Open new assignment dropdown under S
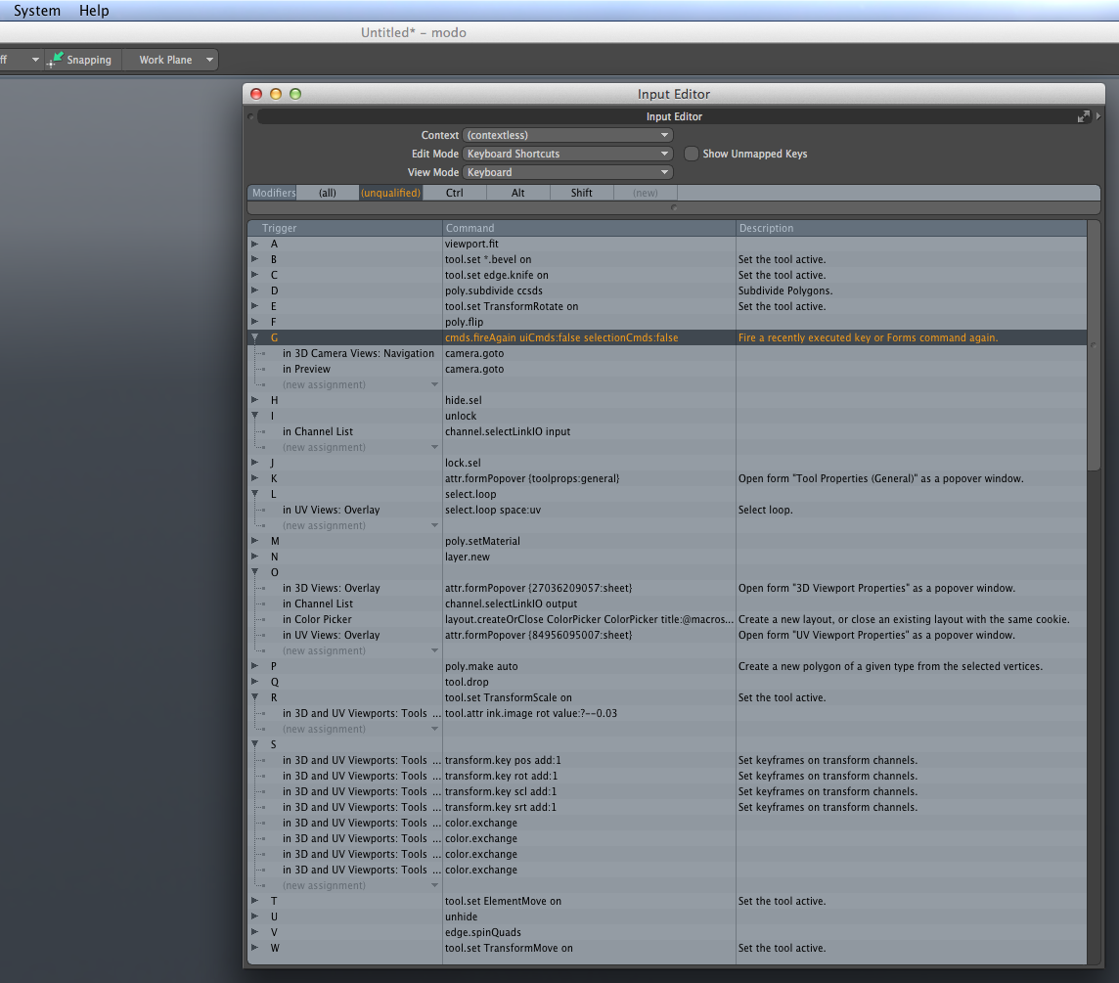This screenshot has width=1119, height=983. [x=434, y=886]
